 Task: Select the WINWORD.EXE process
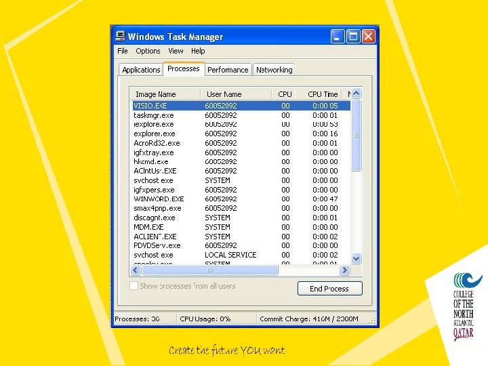pos(241,199)
